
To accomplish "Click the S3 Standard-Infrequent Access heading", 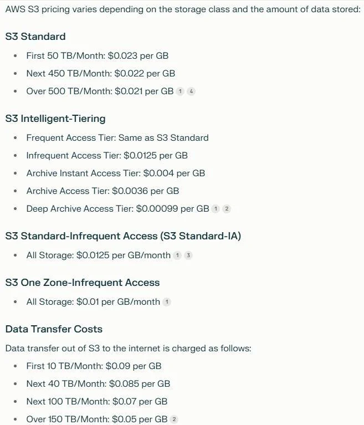I will 123,236.
